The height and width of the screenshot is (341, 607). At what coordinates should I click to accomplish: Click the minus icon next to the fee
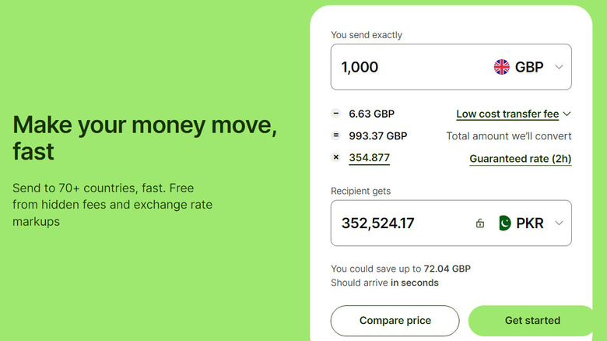click(336, 114)
